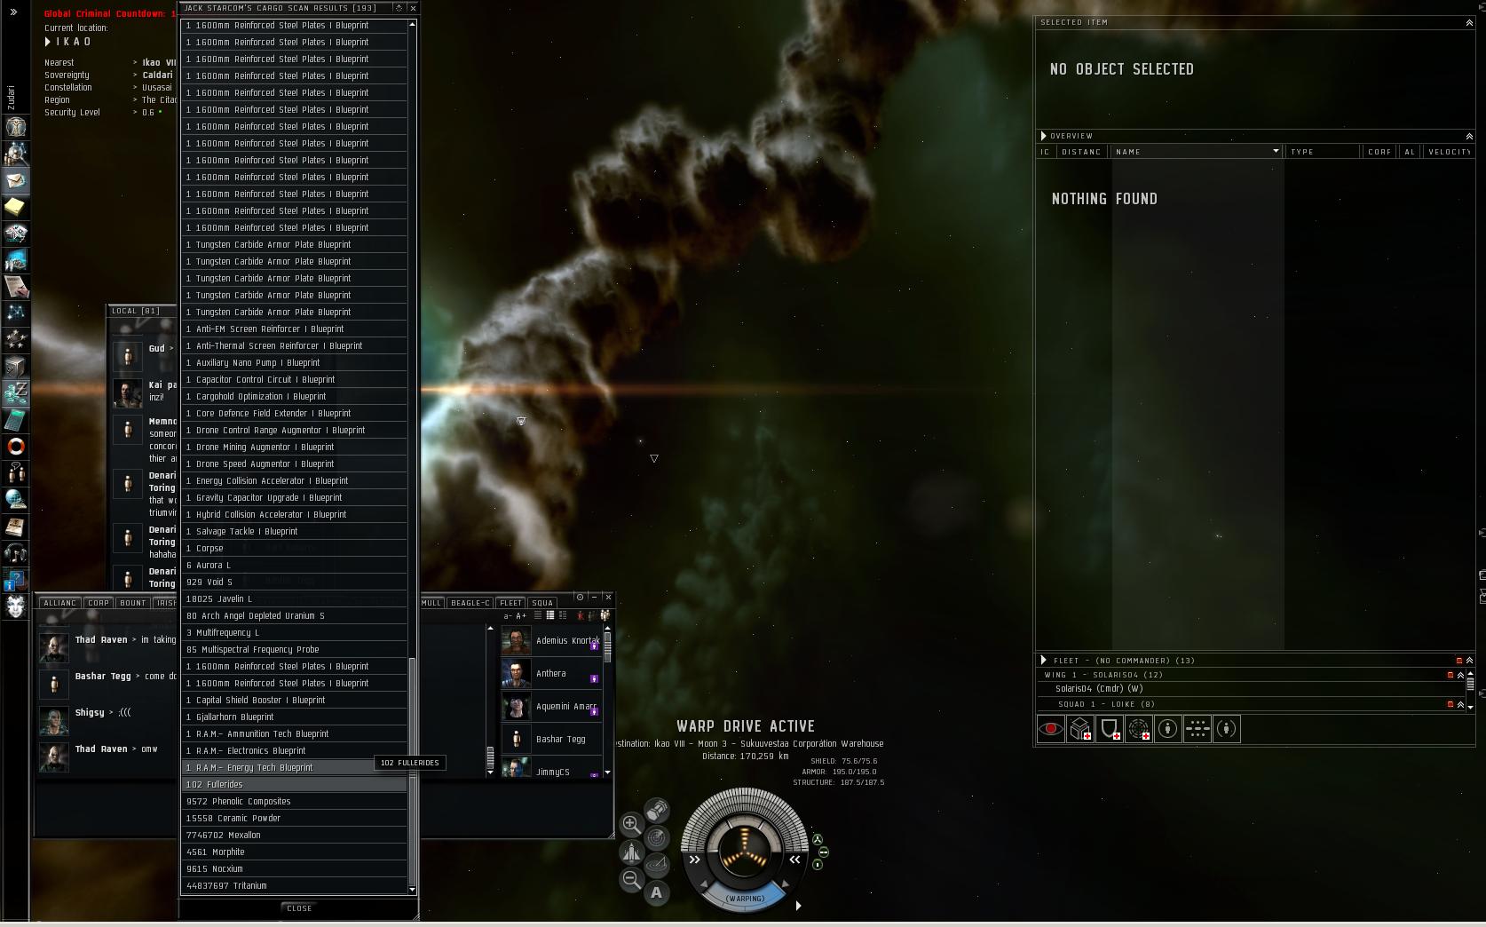Open People and Places magnifier icon
The width and height of the screenshot is (1486, 927).
coord(15,154)
